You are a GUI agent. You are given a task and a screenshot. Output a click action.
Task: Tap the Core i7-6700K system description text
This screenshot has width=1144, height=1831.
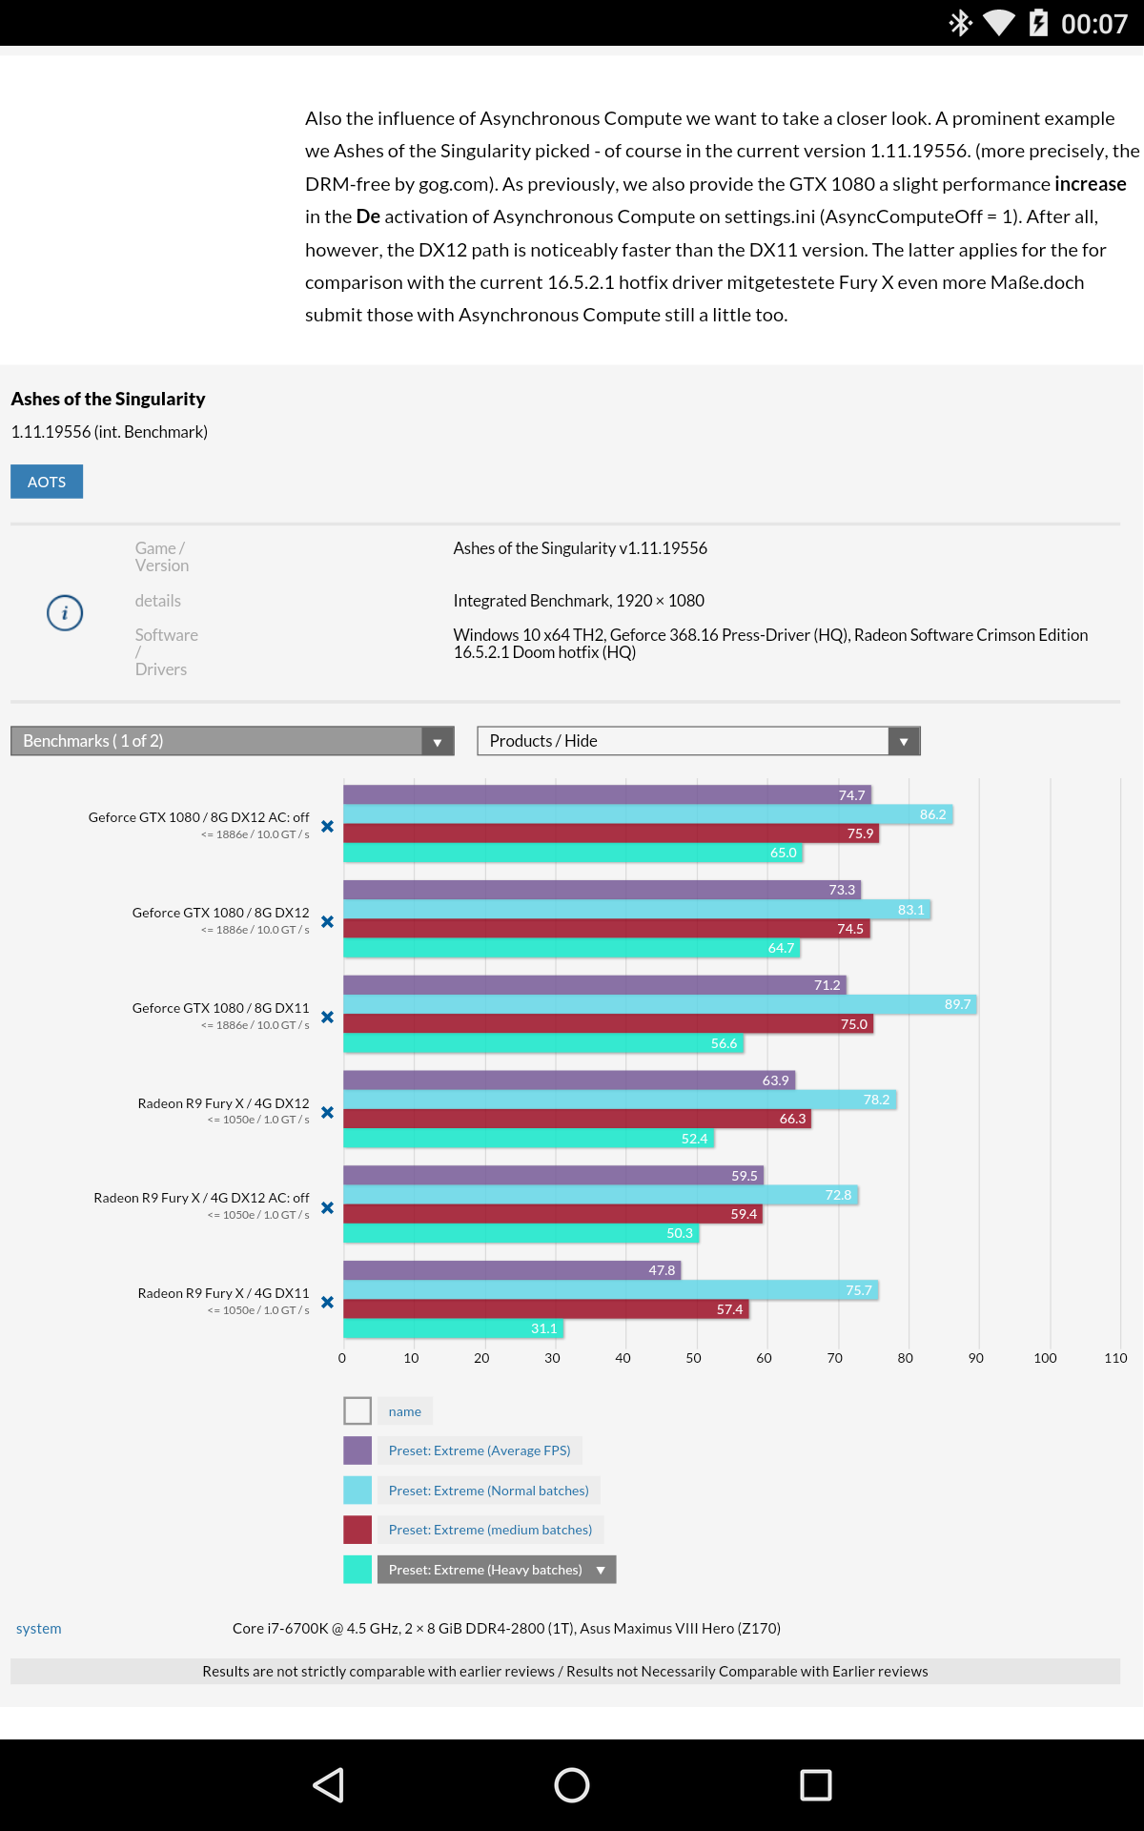point(506,1629)
